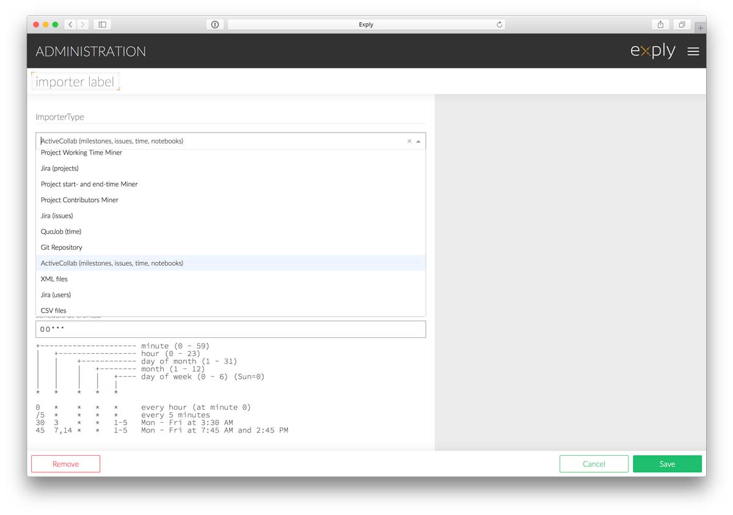Click "day of month (1 - 31)" legend
This screenshot has width=733, height=515.
(189, 361)
